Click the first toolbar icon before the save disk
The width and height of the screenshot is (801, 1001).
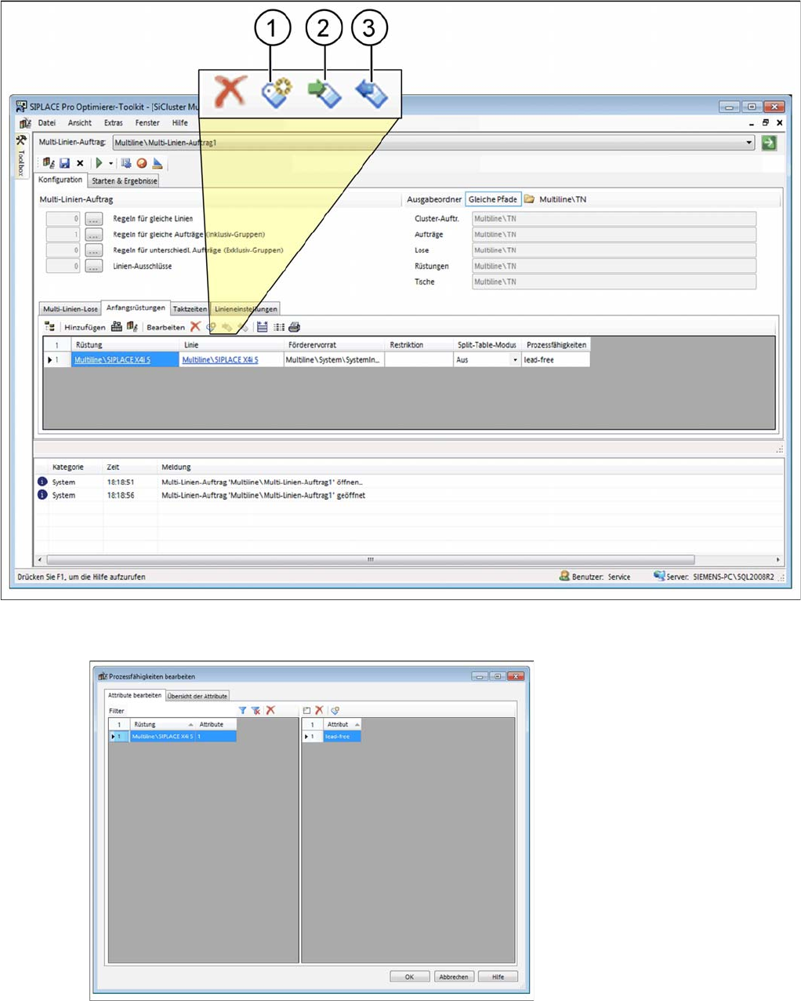coord(49,163)
